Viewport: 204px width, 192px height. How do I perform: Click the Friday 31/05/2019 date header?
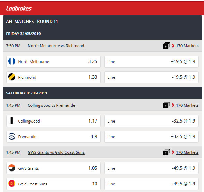pos(23,34)
